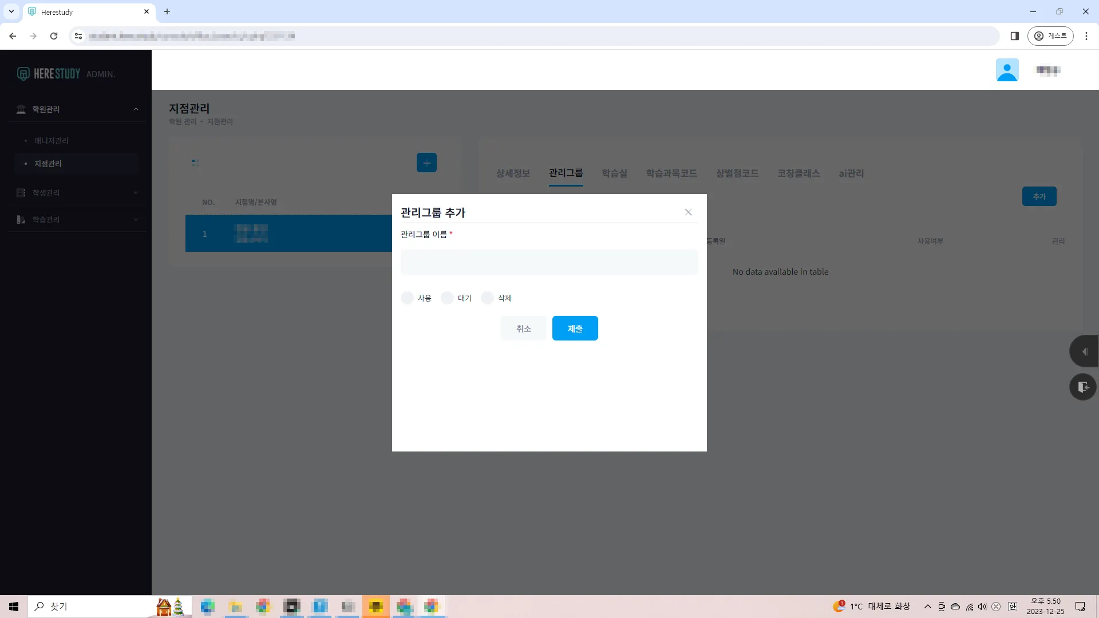This screenshot has width=1099, height=618.
Task: Select the 대기 radio option
Action: point(448,298)
